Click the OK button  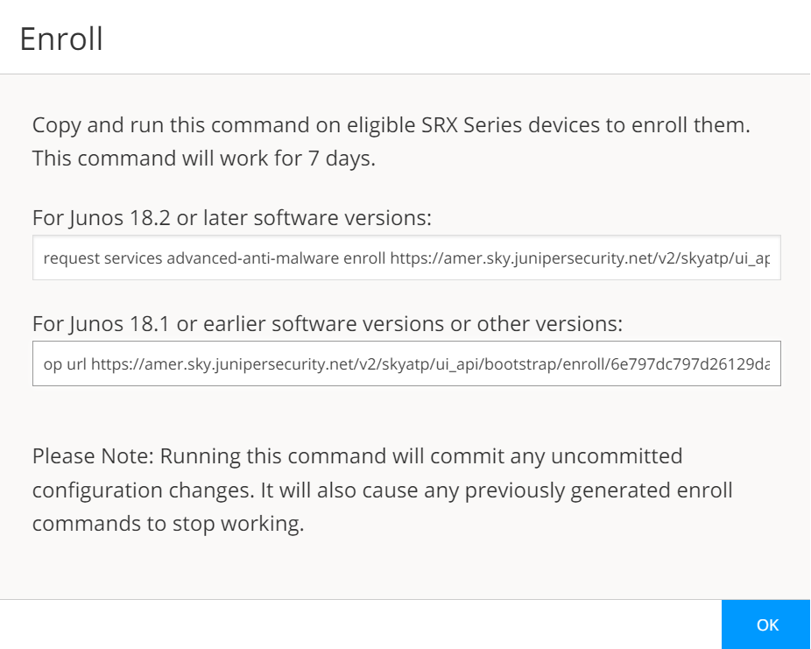[x=766, y=624]
